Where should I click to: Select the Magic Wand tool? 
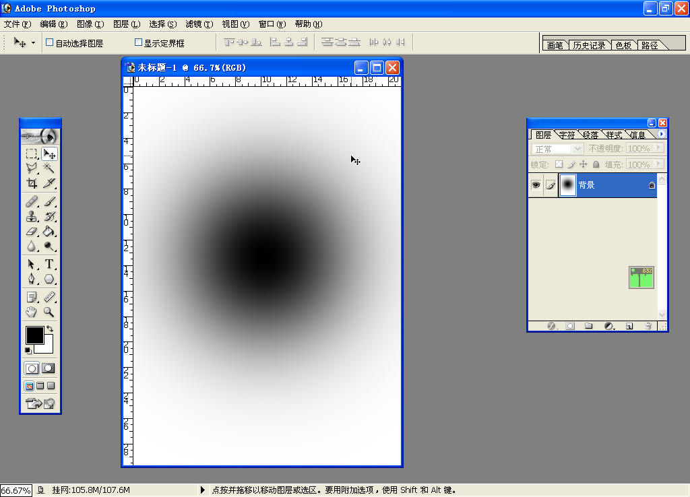coord(49,168)
